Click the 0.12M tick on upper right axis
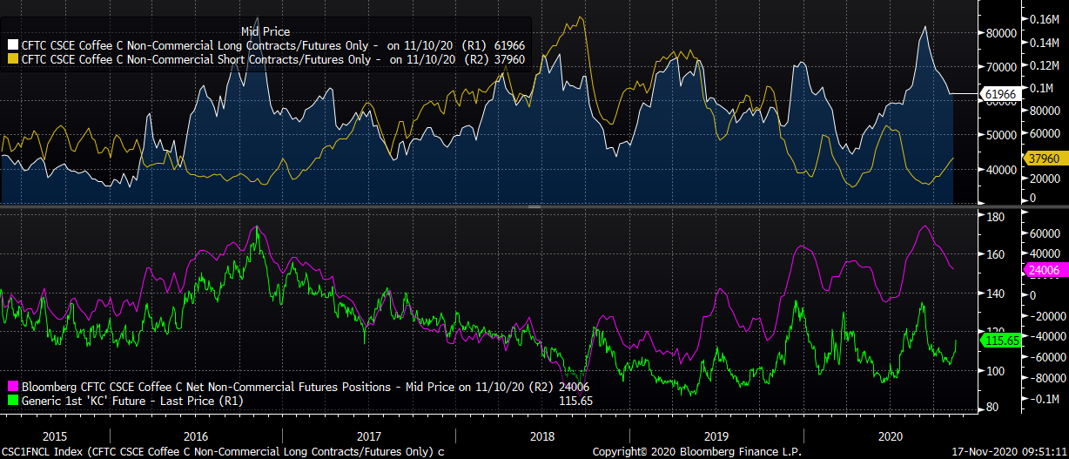 [x=1044, y=65]
